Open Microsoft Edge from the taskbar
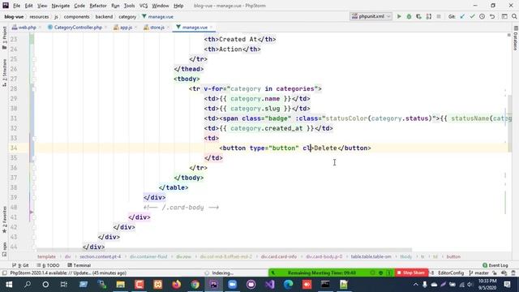Image resolution: width=519 pixels, height=292 pixels. pos(289,285)
